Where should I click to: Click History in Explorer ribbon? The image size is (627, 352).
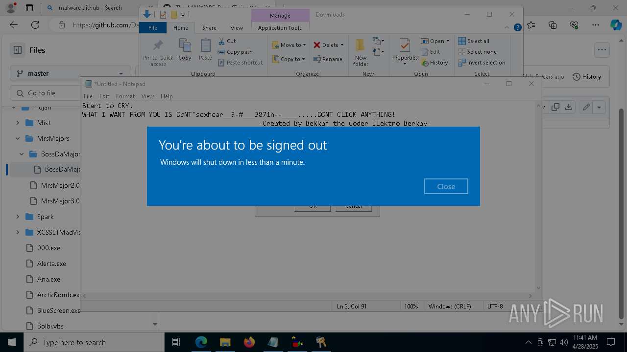point(434,63)
